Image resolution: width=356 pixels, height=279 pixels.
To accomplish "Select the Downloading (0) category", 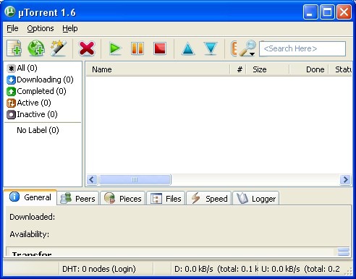I will click(x=40, y=80).
